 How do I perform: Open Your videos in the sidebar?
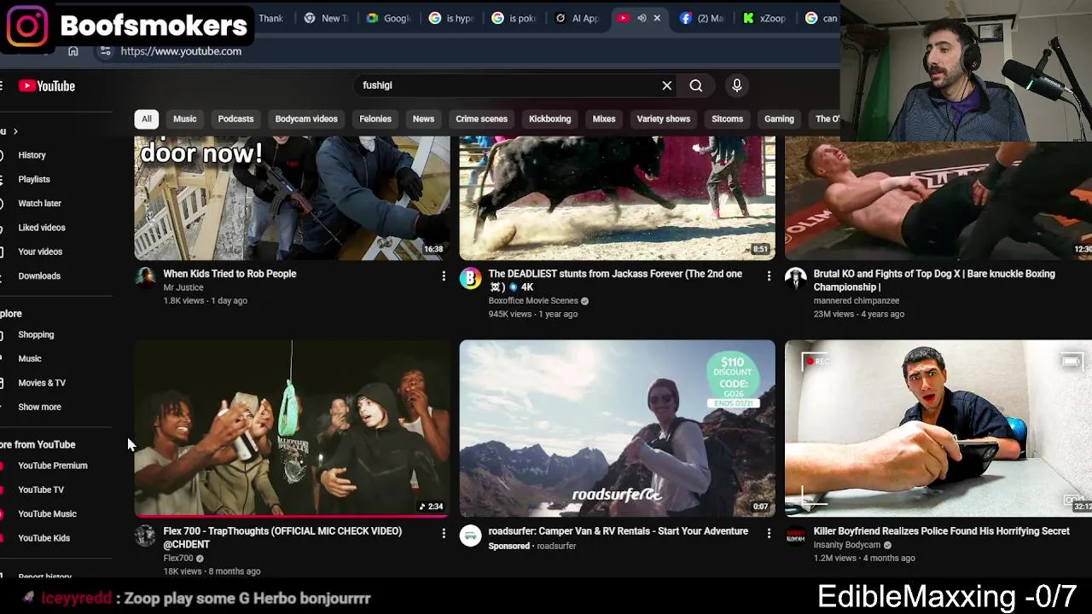click(40, 252)
